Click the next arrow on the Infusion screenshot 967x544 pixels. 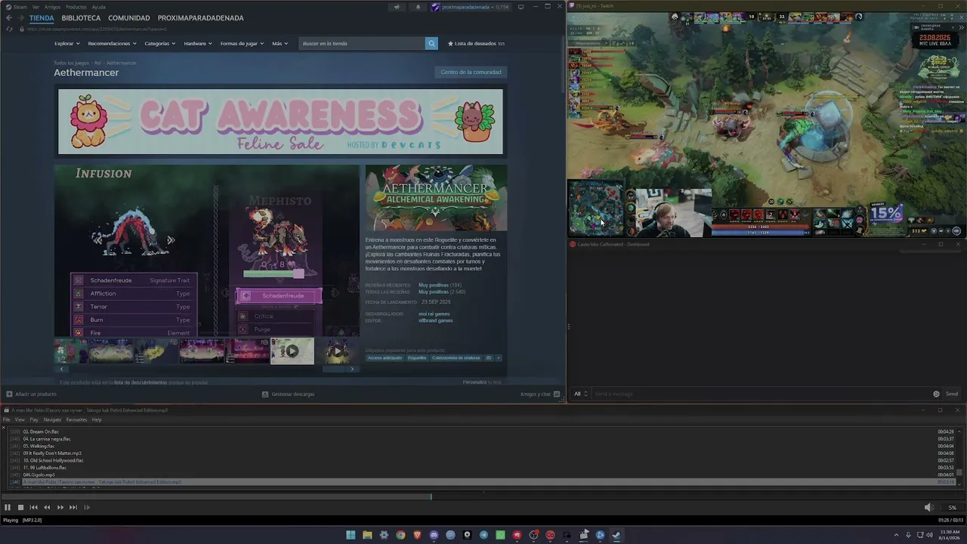pos(171,240)
